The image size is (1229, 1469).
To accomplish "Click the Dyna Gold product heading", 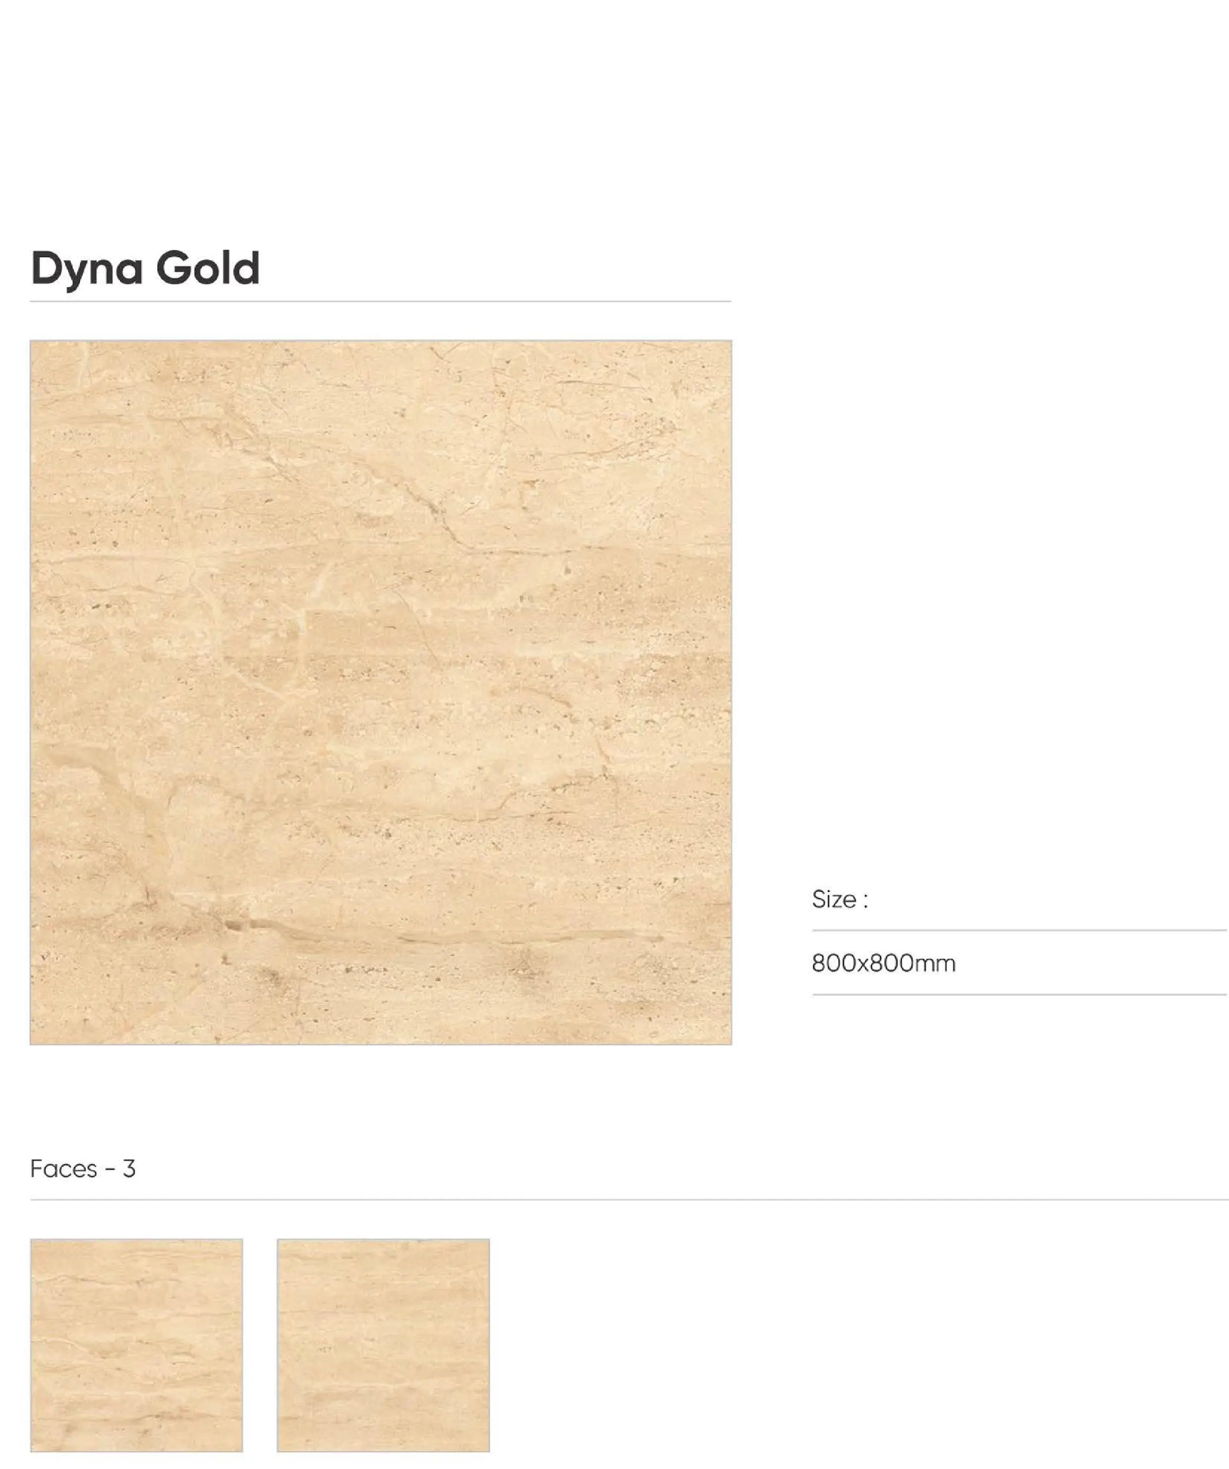I will (146, 269).
